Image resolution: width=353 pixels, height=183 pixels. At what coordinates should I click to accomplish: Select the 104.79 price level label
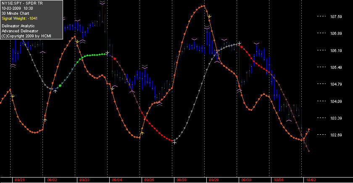336,84
